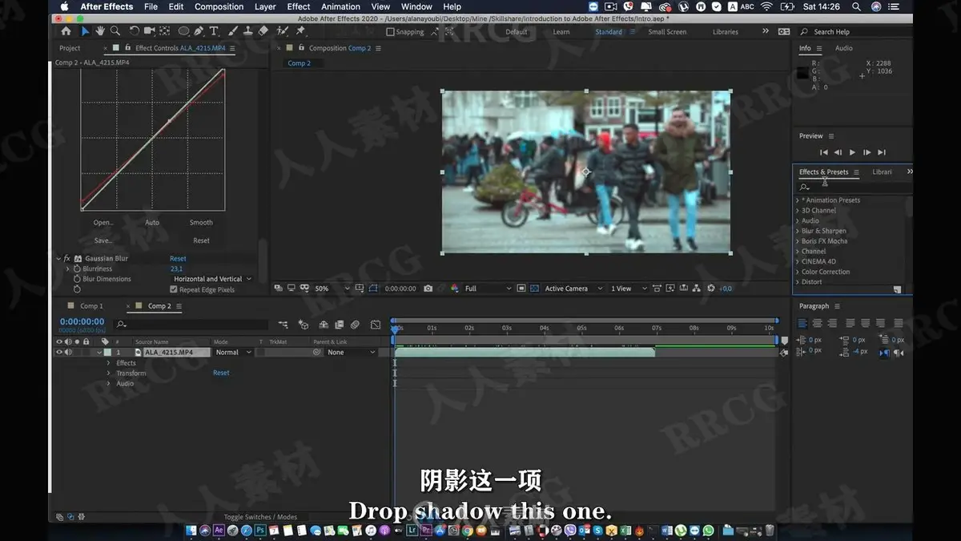
Task: Select the Brush tool
Action: pyautogui.click(x=235, y=31)
